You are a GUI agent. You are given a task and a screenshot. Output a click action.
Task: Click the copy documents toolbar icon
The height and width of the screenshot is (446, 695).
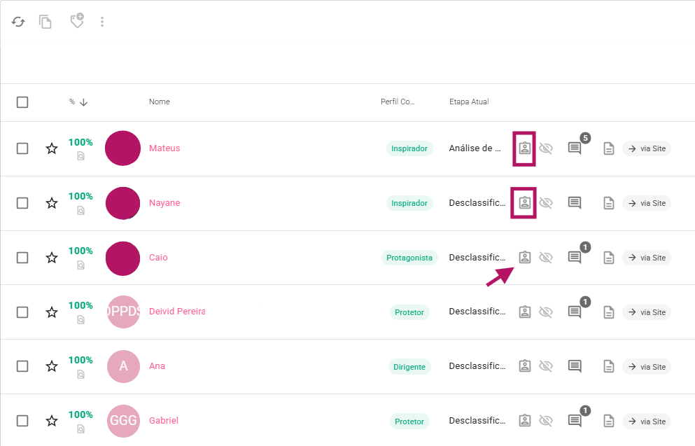pyautogui.click(x=45, y=22)
